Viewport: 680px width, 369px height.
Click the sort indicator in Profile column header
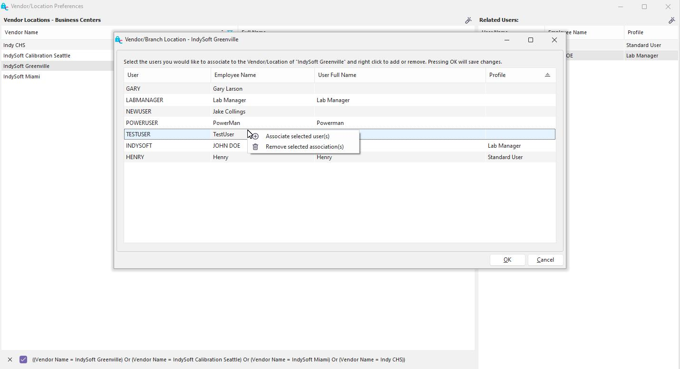pos(547,75)
